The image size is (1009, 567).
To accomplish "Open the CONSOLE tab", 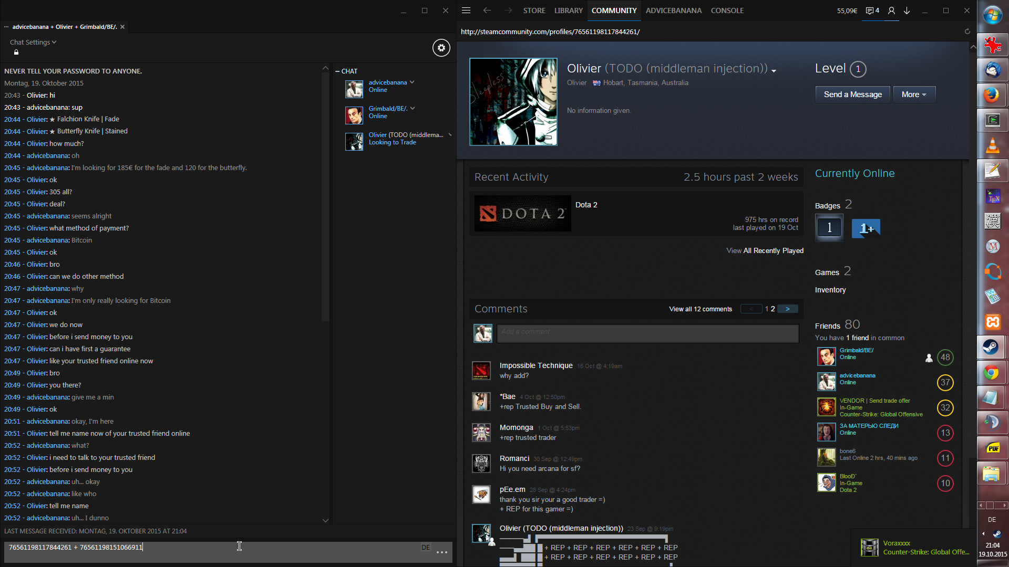I will click(727, 10).
